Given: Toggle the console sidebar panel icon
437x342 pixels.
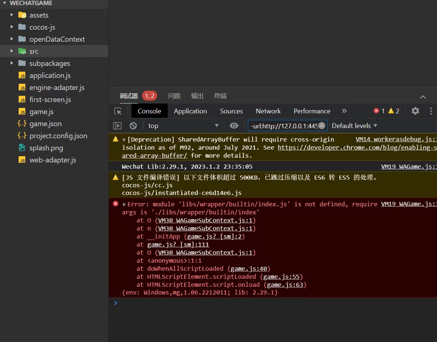Looking at the screenshot, I should click(117, 126).
